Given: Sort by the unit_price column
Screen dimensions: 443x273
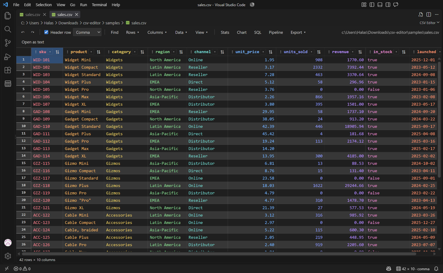Looking at the screenshot, I should coord(270,52).
